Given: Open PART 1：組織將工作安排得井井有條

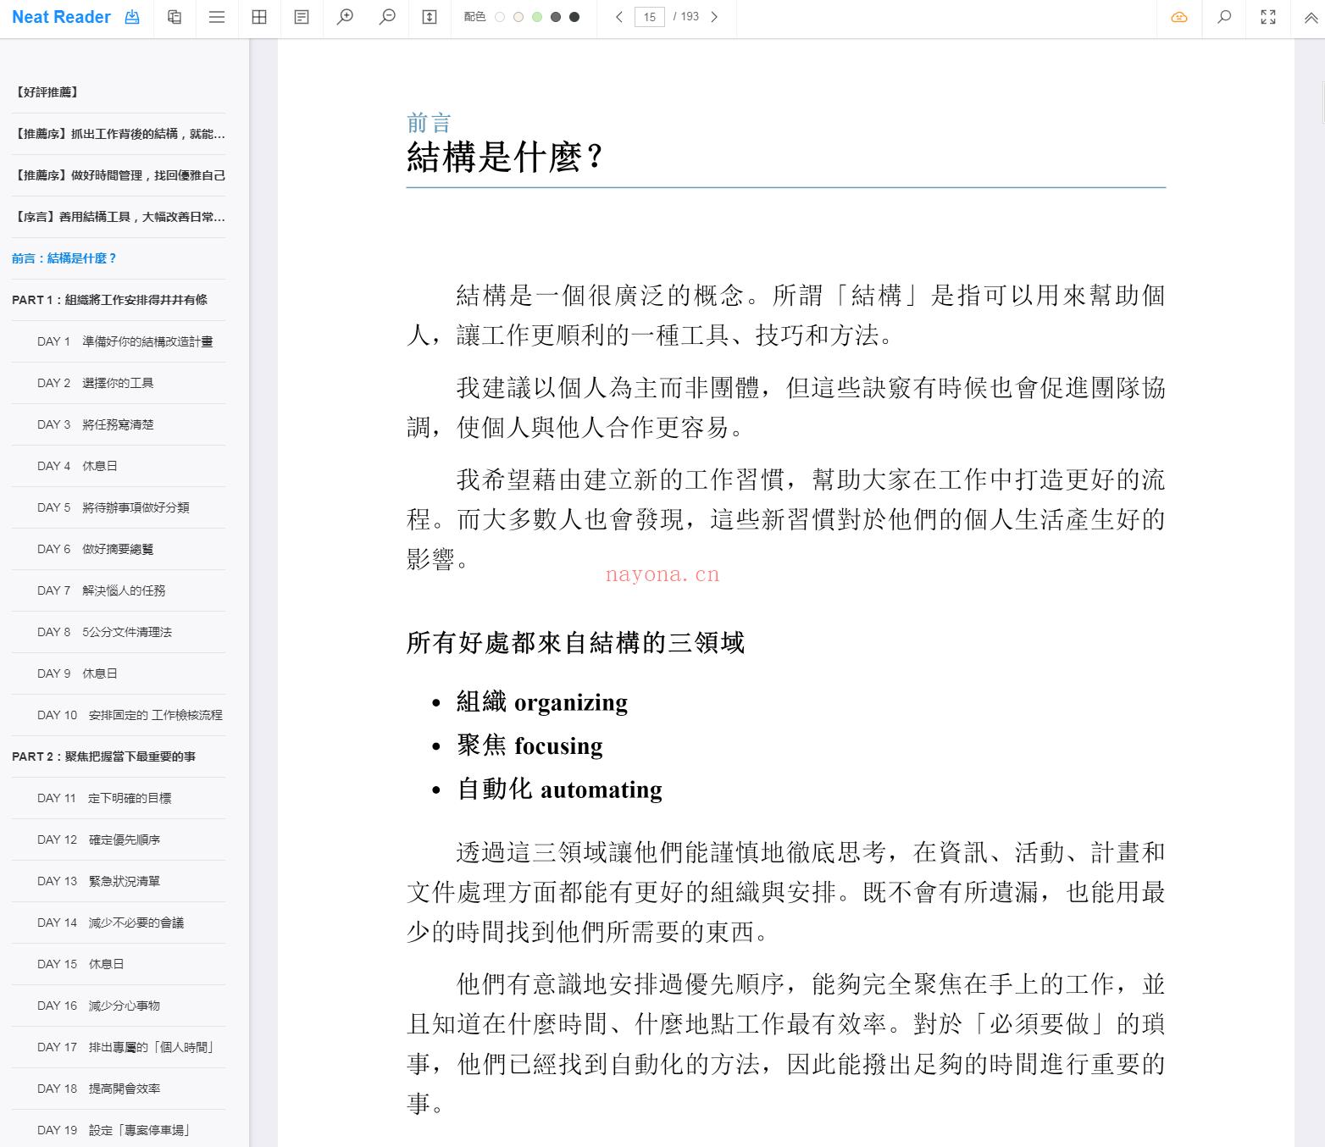Looking at the screenshot, I should pos(119,300).
